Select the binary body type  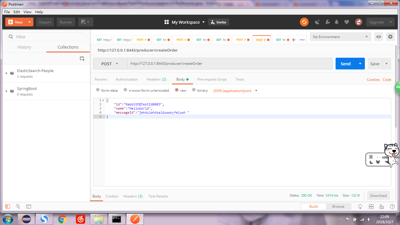pos(194,90)
